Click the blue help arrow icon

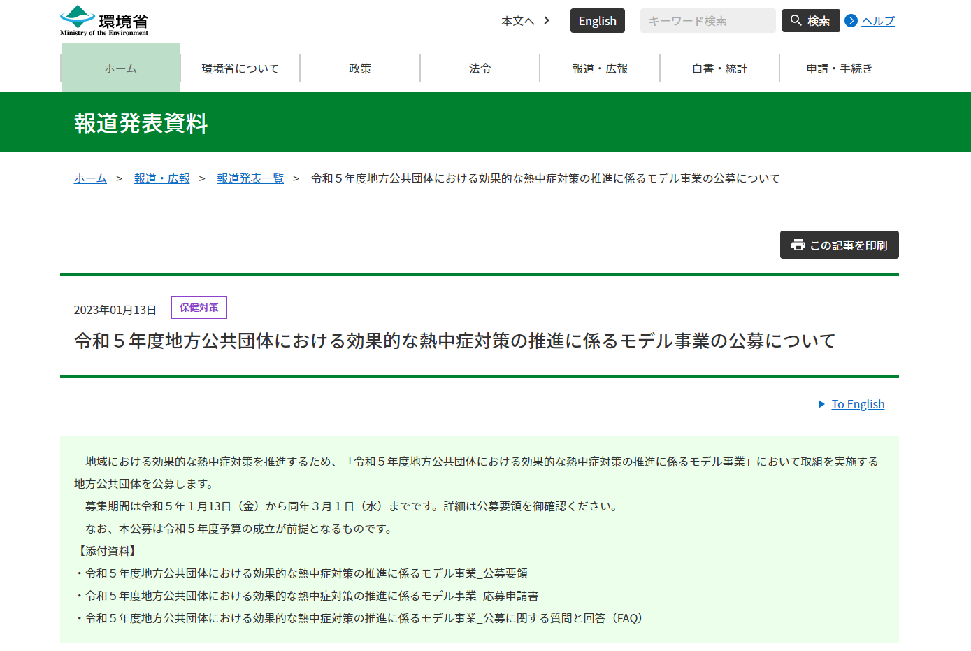pos(851,21)
